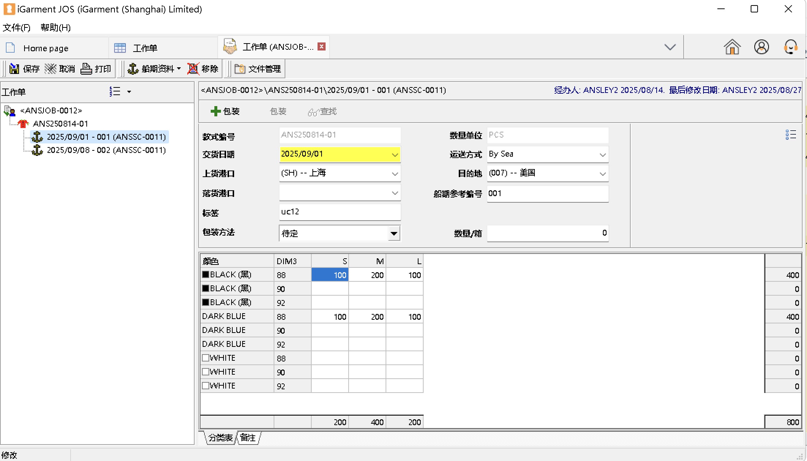
Task: Click the label field containing uc12
Action: tap(339, 212)
